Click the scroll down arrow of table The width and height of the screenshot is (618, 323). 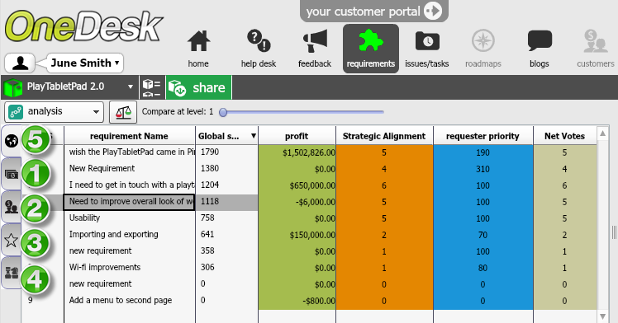(603, 316)
